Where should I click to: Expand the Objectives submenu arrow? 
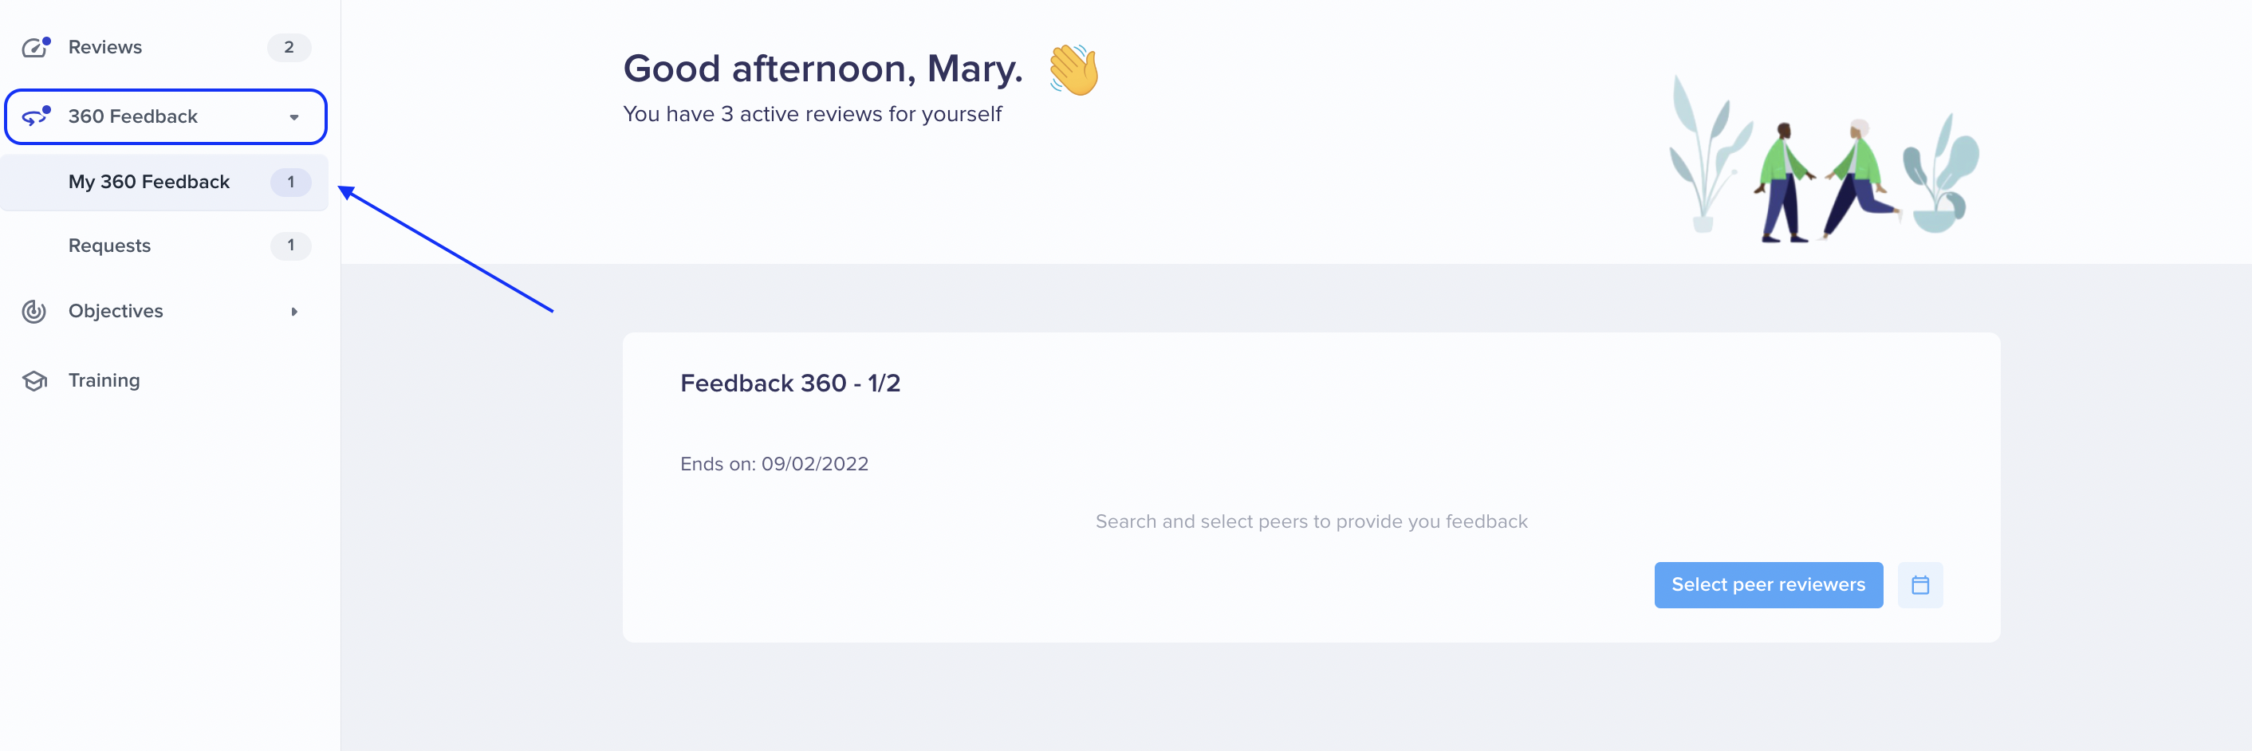(x=294, y=311)
